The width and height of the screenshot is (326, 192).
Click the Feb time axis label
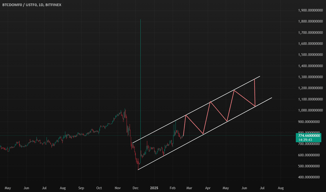172,188
